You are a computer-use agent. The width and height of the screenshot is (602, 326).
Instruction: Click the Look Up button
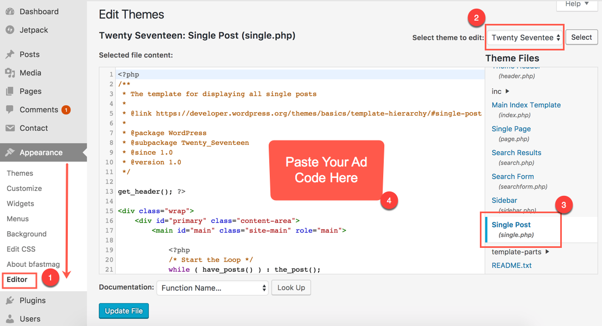point(291,288)
